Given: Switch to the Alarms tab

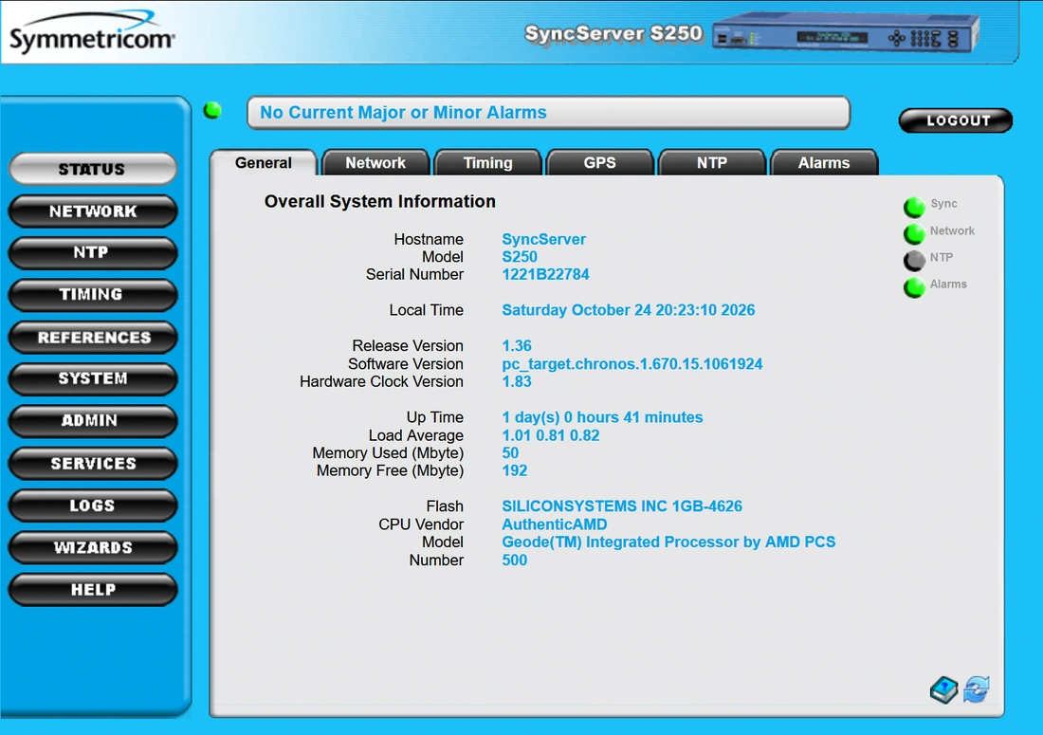Looking at the screenshot, I should pyautogui.click(x=824, y=163).
